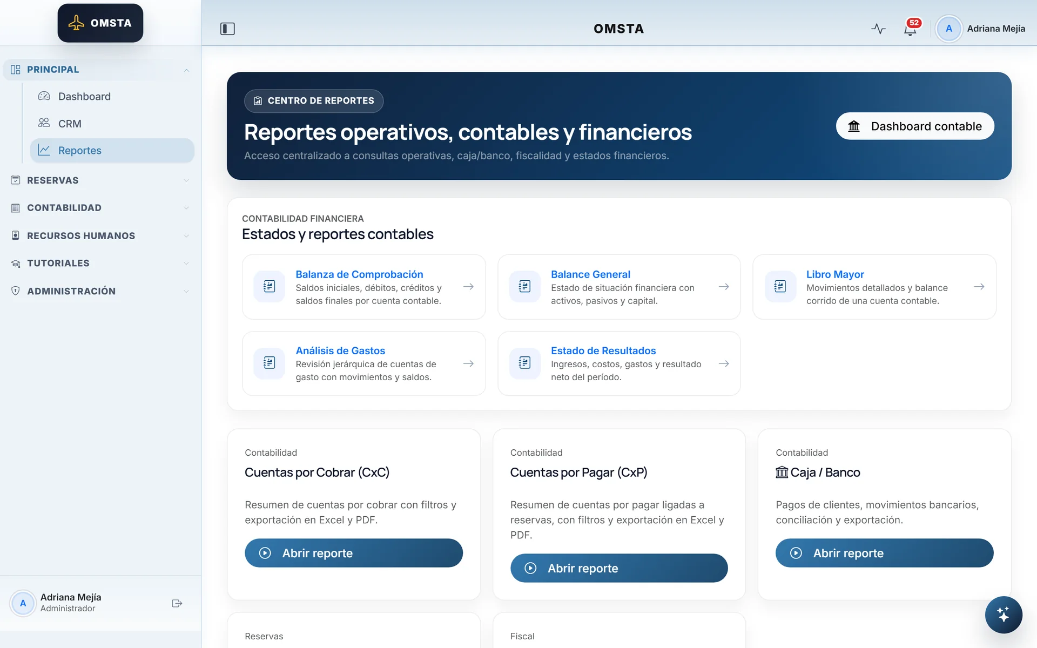Screen dimensions: 1037x648
Task: Click the arrow on Estado de Resultados card
Action: [x=724, y=363]
